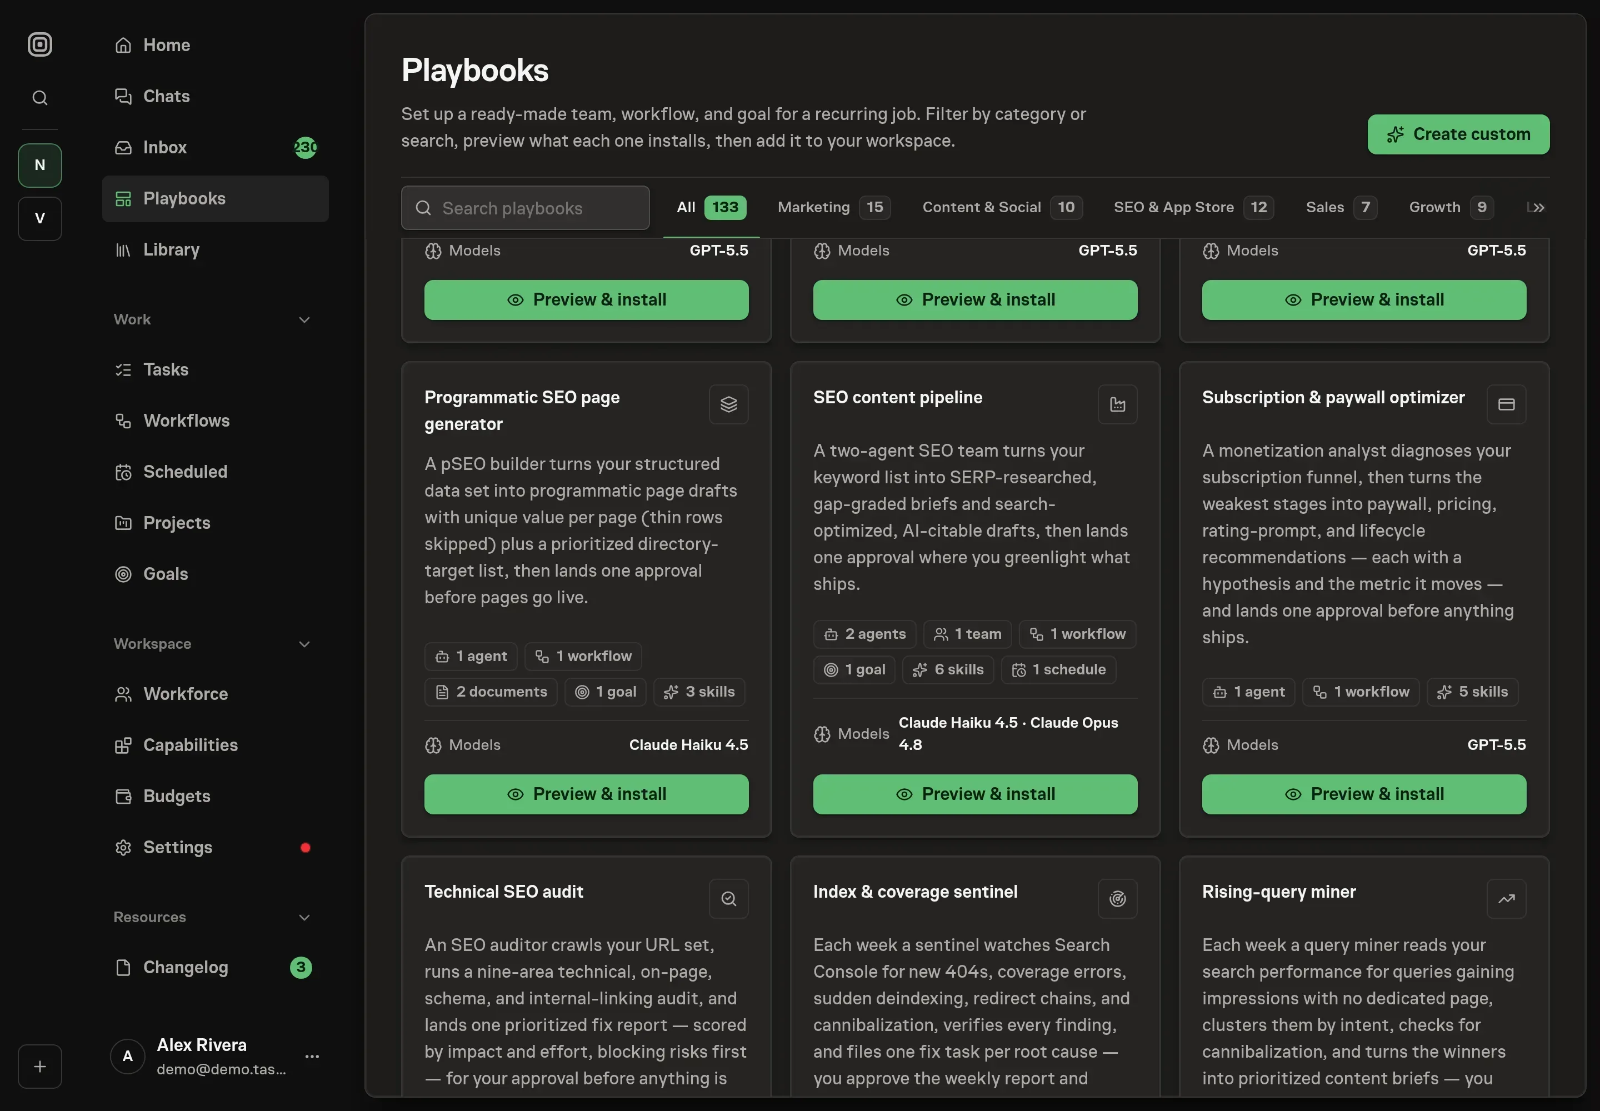Click the app logo icon at top left
Screen dimensions: 1600x1111
39,44
